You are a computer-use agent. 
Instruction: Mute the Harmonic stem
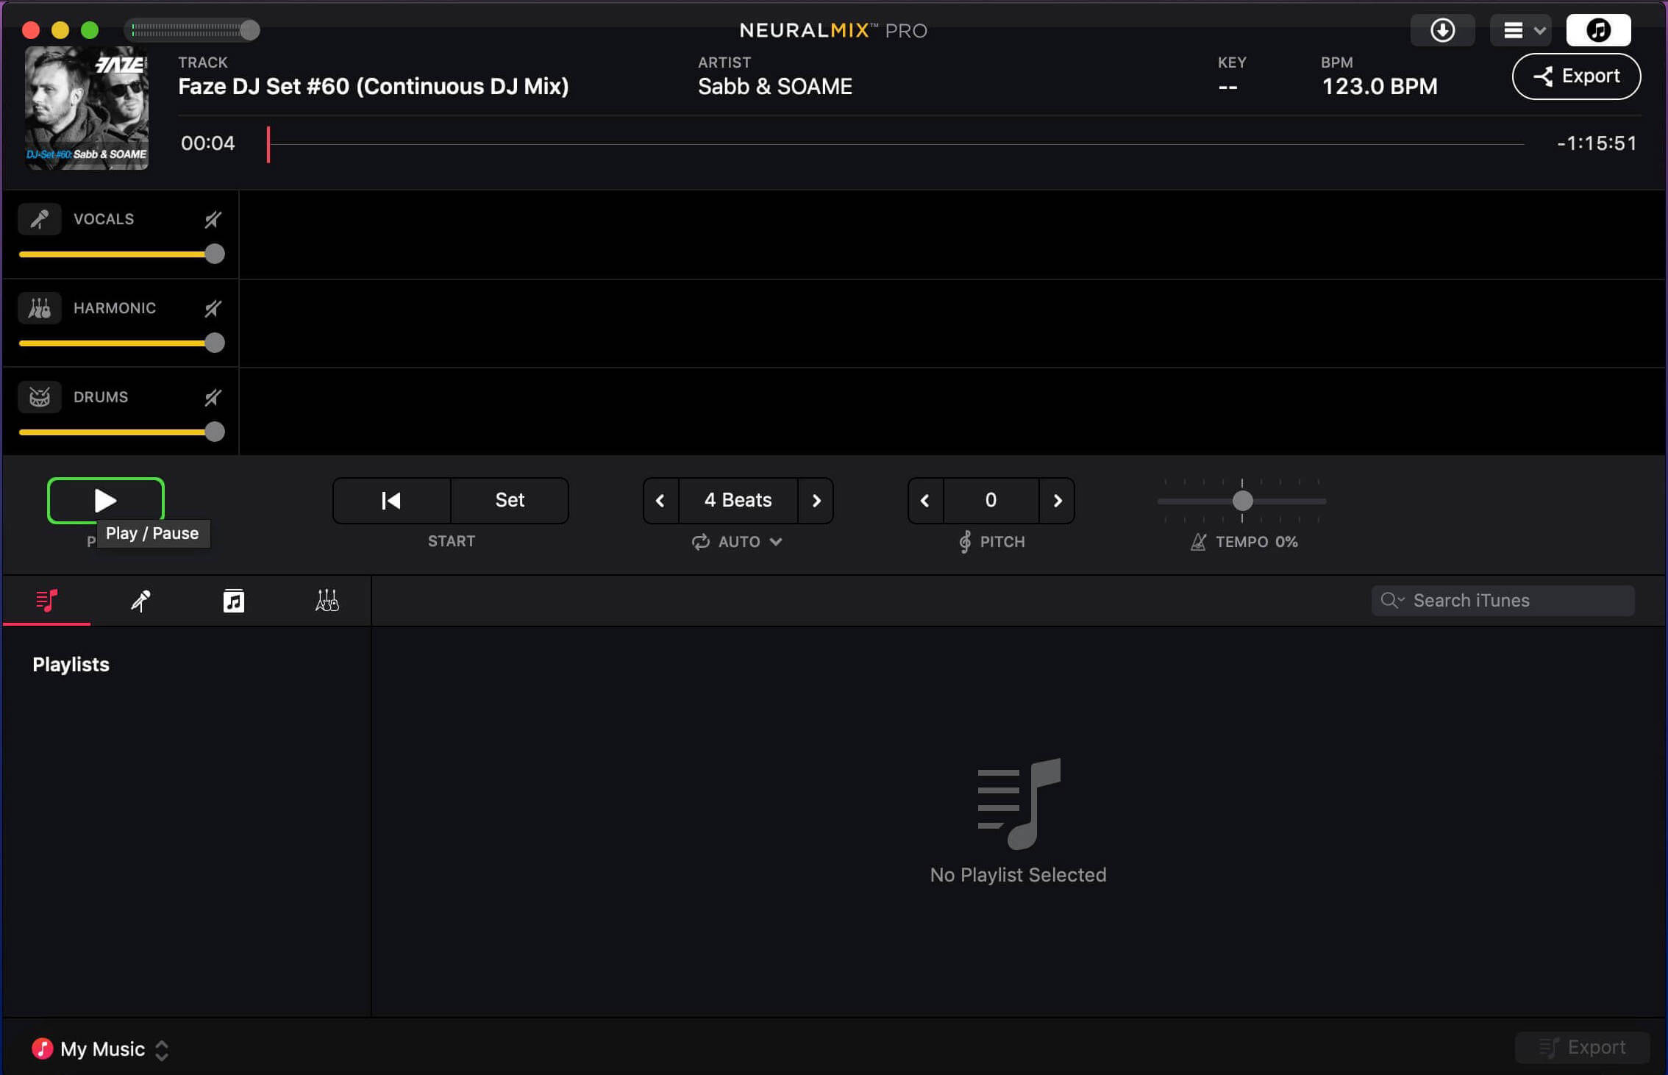tap(213, 308)
